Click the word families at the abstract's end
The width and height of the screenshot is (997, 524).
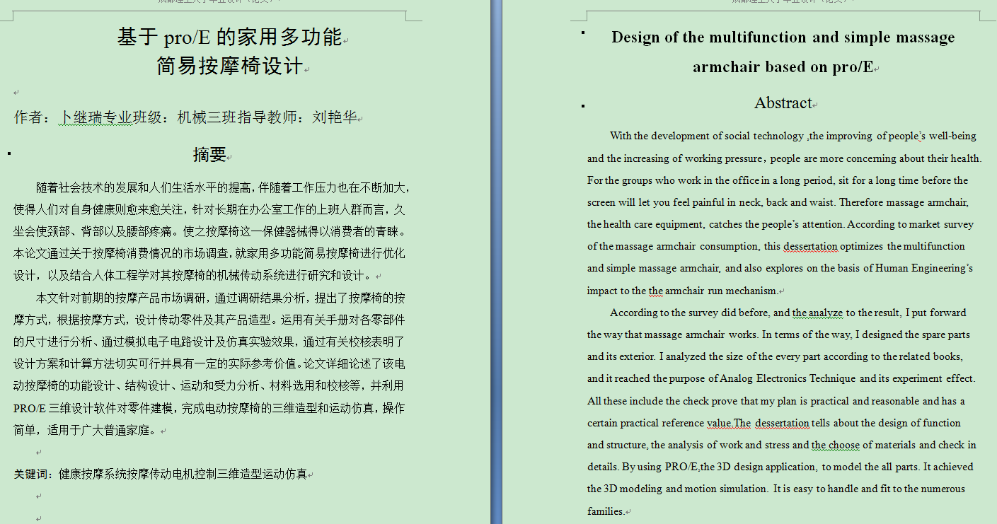pos(604,511)
